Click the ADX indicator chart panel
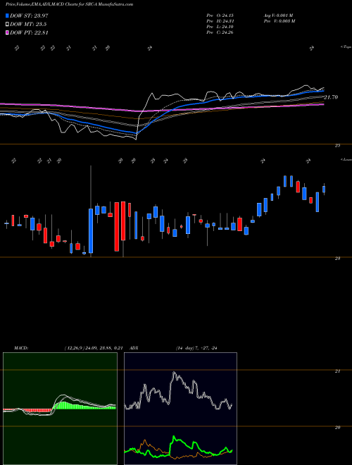 (180, 409)
